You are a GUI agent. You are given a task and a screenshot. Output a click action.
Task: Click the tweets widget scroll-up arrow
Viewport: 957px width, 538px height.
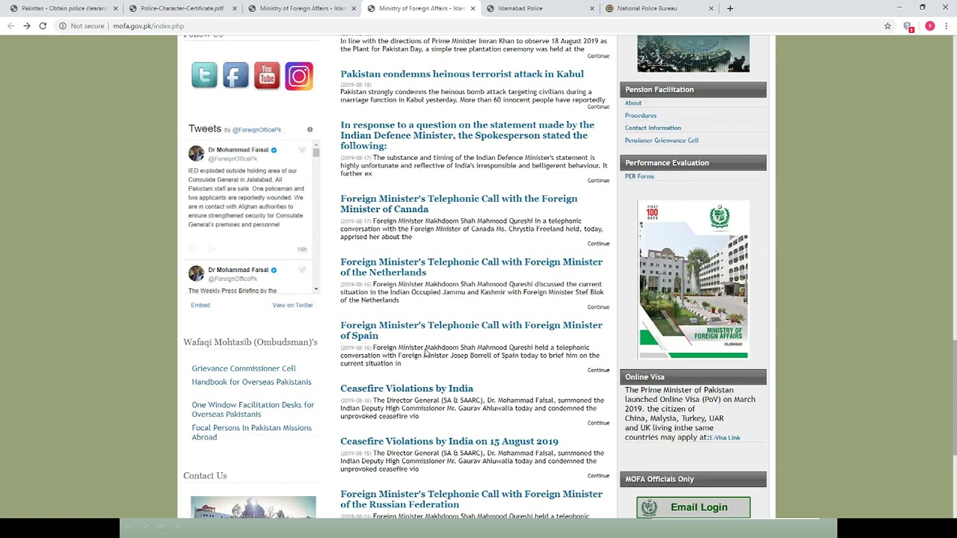pyautogui.click(x=316, y=144)
